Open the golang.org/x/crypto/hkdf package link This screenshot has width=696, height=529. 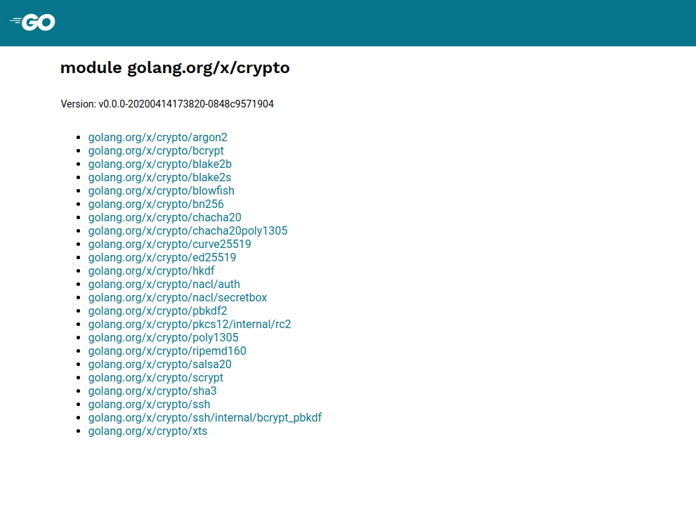[x=151, y=270]
